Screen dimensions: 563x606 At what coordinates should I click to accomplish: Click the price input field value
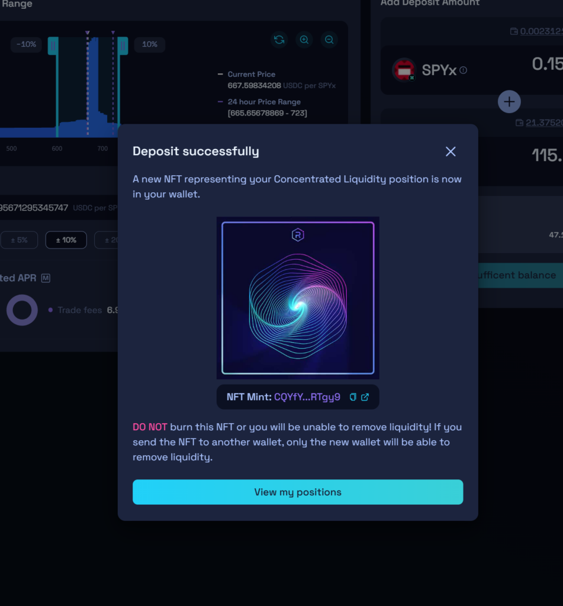tap(34, 208)
